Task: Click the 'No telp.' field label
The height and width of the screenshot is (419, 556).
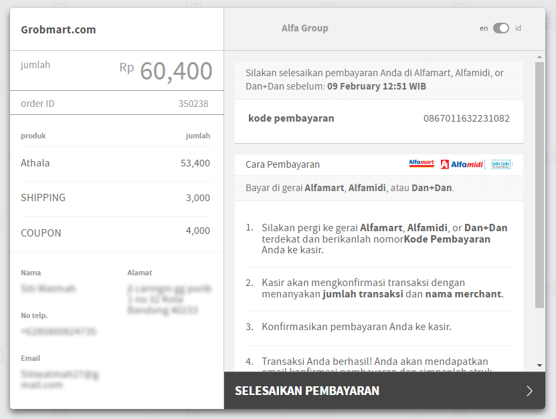Action: click(x=34, y=315)
